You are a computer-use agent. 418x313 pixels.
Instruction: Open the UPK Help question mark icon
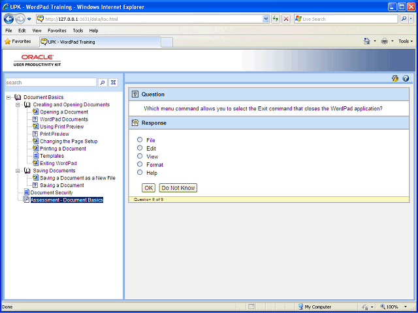pos(406,78)
